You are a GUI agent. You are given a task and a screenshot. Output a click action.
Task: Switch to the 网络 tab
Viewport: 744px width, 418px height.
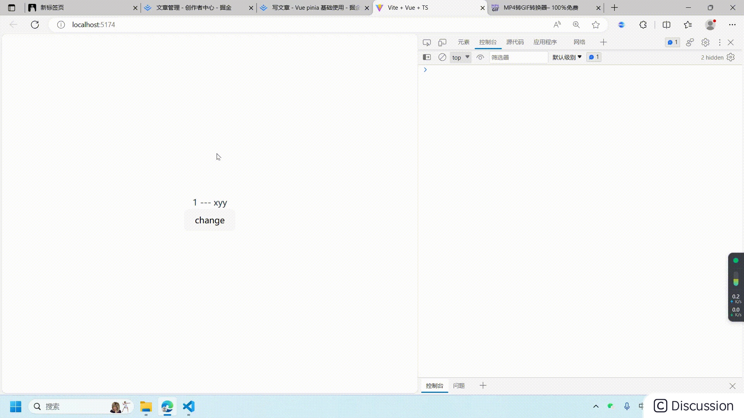point(579,42)
